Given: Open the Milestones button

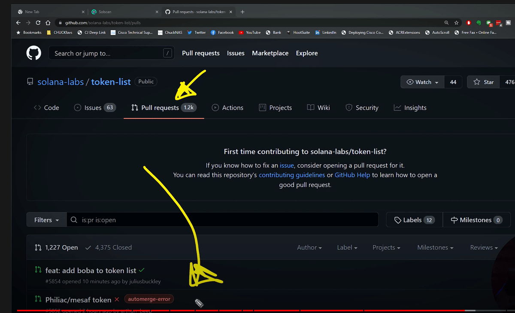Looking at the screenshot, I should pyautogui.click(x=476, y=220).
